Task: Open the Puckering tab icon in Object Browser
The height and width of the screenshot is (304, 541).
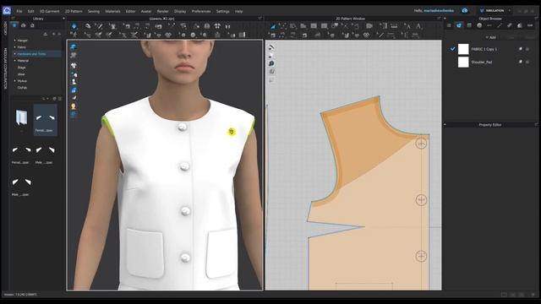Action: (510, 25)
